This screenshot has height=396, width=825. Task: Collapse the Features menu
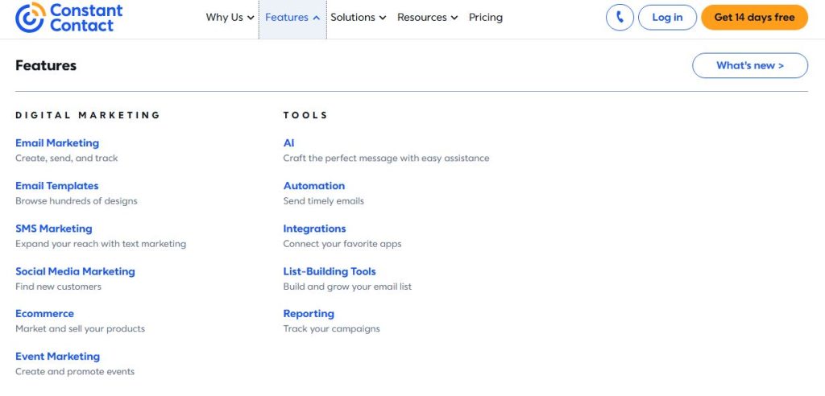(292, 18)
